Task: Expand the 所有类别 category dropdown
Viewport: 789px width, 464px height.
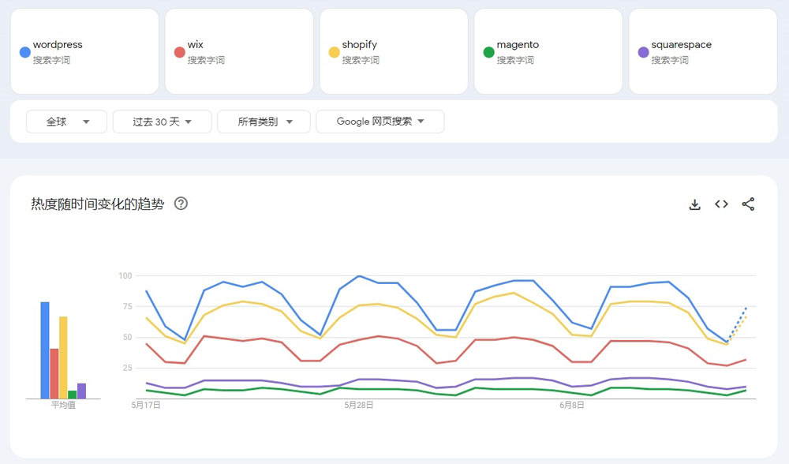Action: coord(264,122)
